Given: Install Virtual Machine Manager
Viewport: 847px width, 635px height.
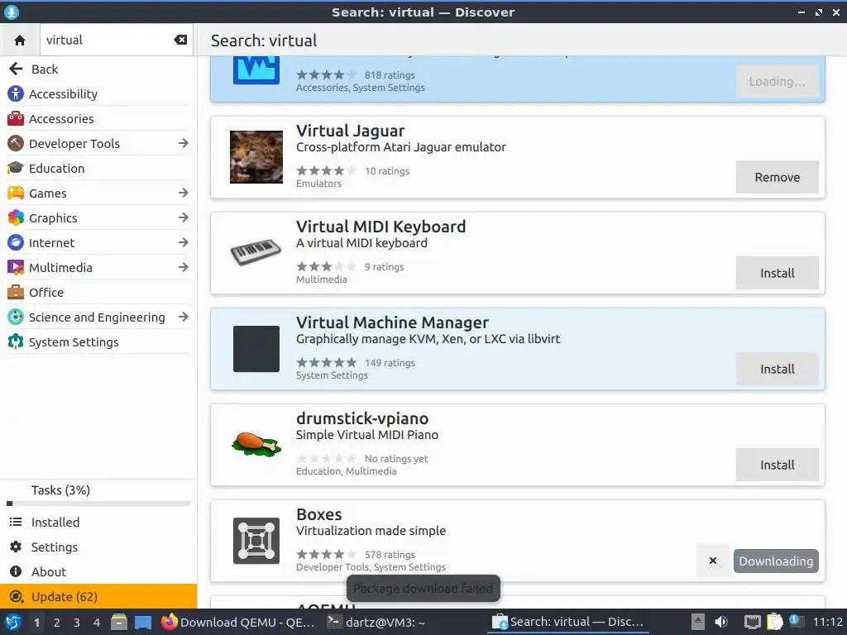Looking at the screenshot, I should click(777, 370).
